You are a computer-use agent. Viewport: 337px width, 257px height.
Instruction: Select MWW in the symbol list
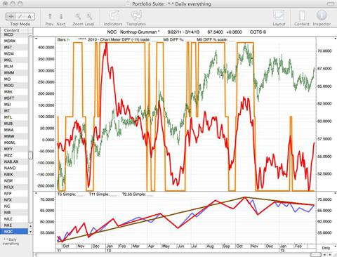point(14,136)
